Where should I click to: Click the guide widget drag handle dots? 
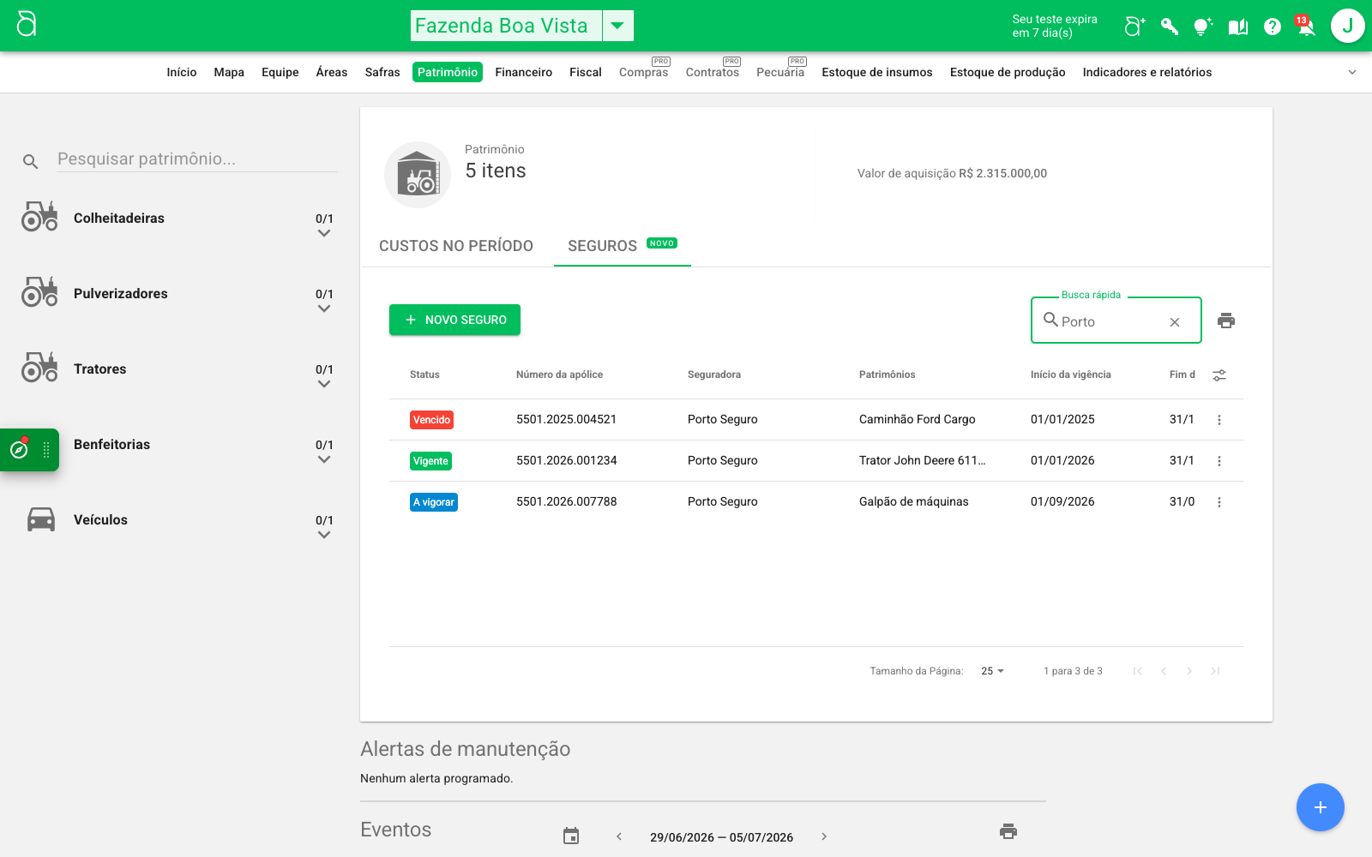46,450
